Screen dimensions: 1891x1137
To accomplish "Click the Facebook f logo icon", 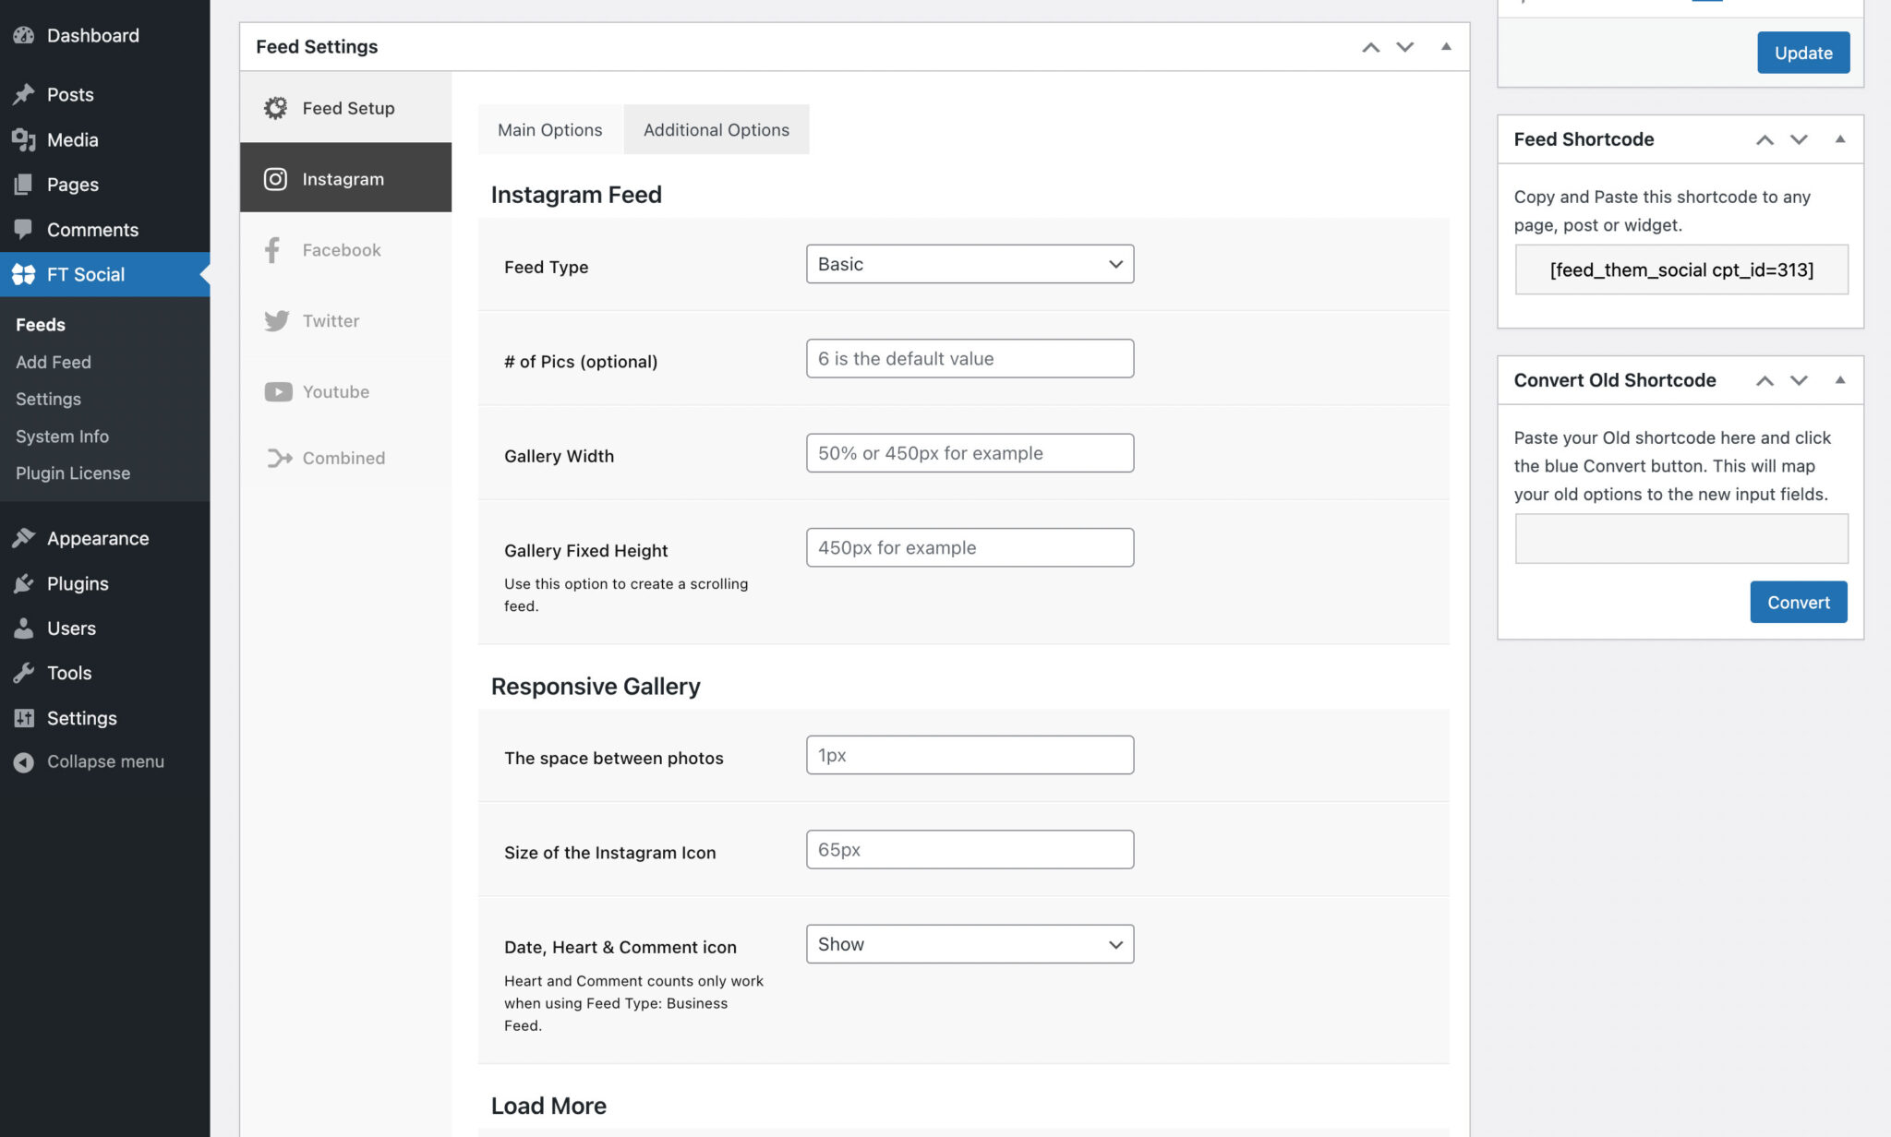I will (272, 250).
